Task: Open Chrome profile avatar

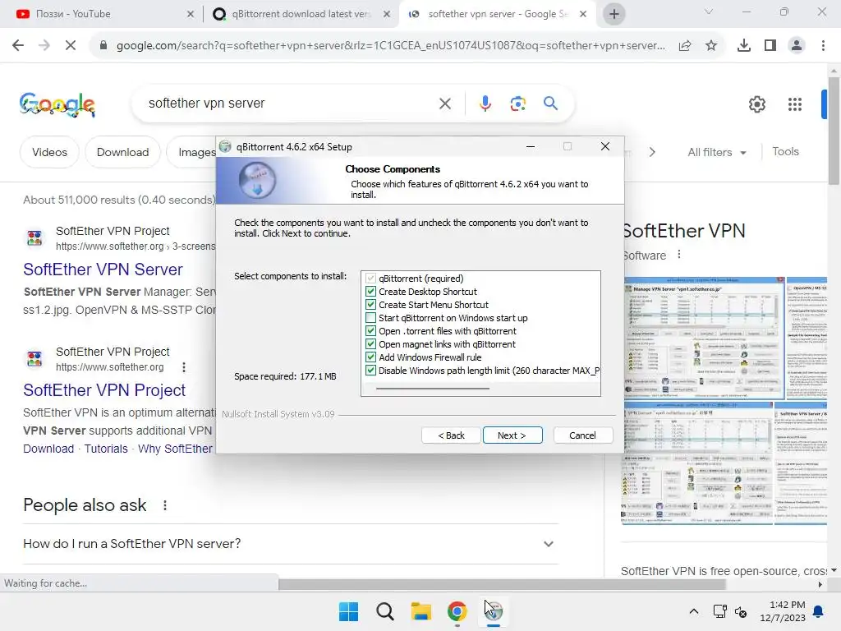Action: [x=797, y=46]
